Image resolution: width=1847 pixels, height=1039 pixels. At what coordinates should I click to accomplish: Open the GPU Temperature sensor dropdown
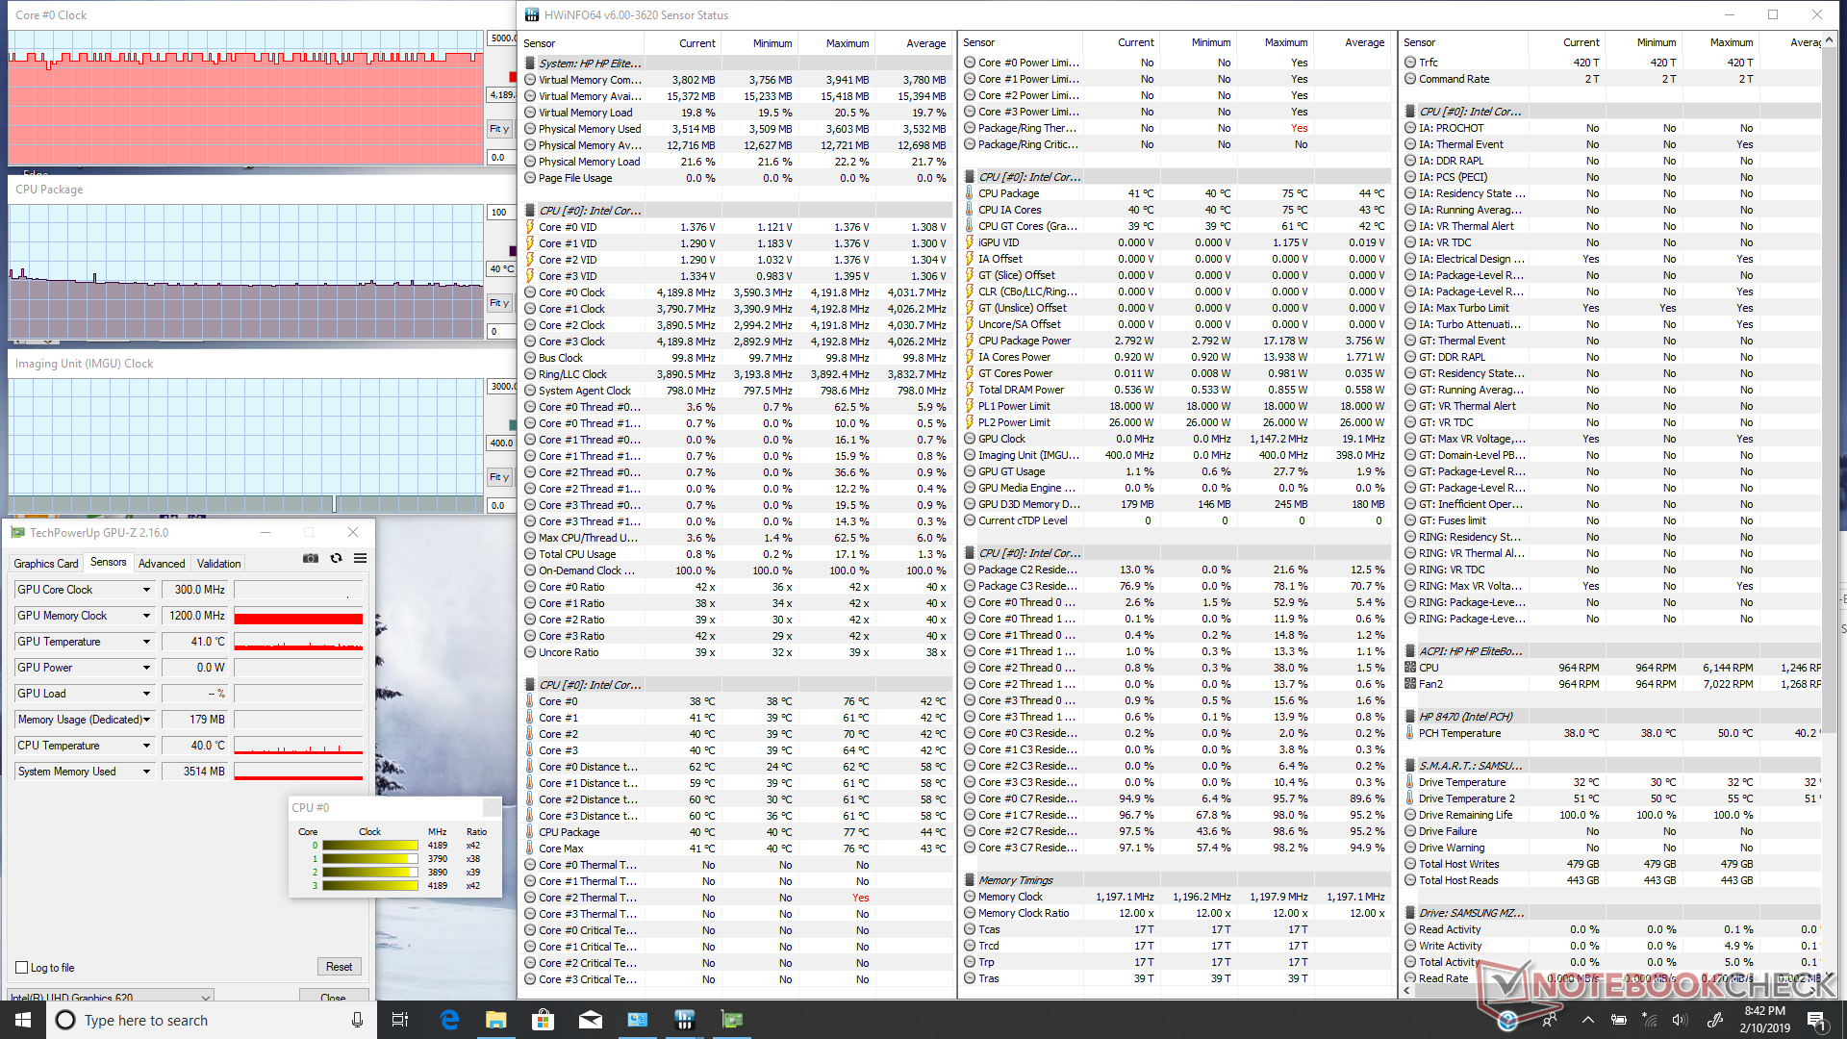point(146,642)
